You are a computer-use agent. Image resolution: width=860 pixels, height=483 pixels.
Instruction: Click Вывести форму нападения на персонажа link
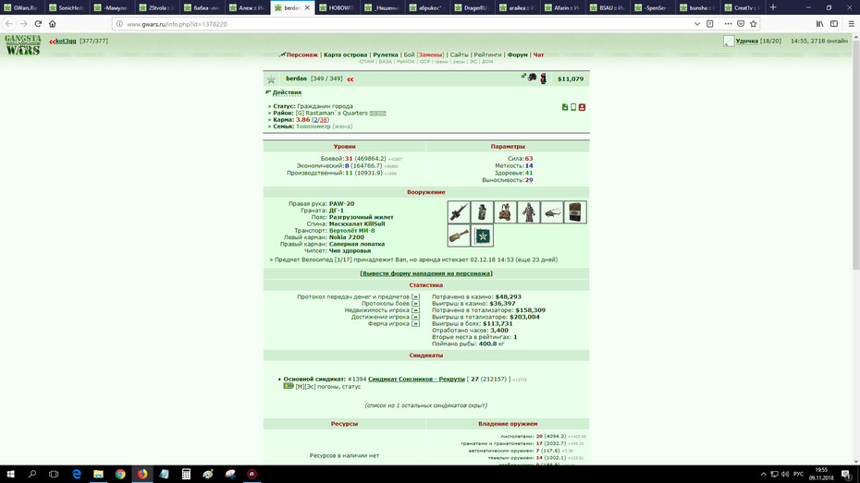[425, 273]
